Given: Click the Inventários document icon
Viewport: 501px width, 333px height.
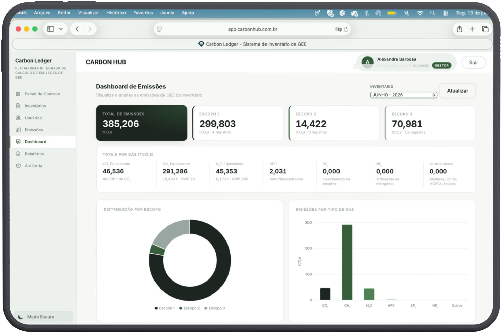Looking at the screenshot, I should (x=18, y=106).
